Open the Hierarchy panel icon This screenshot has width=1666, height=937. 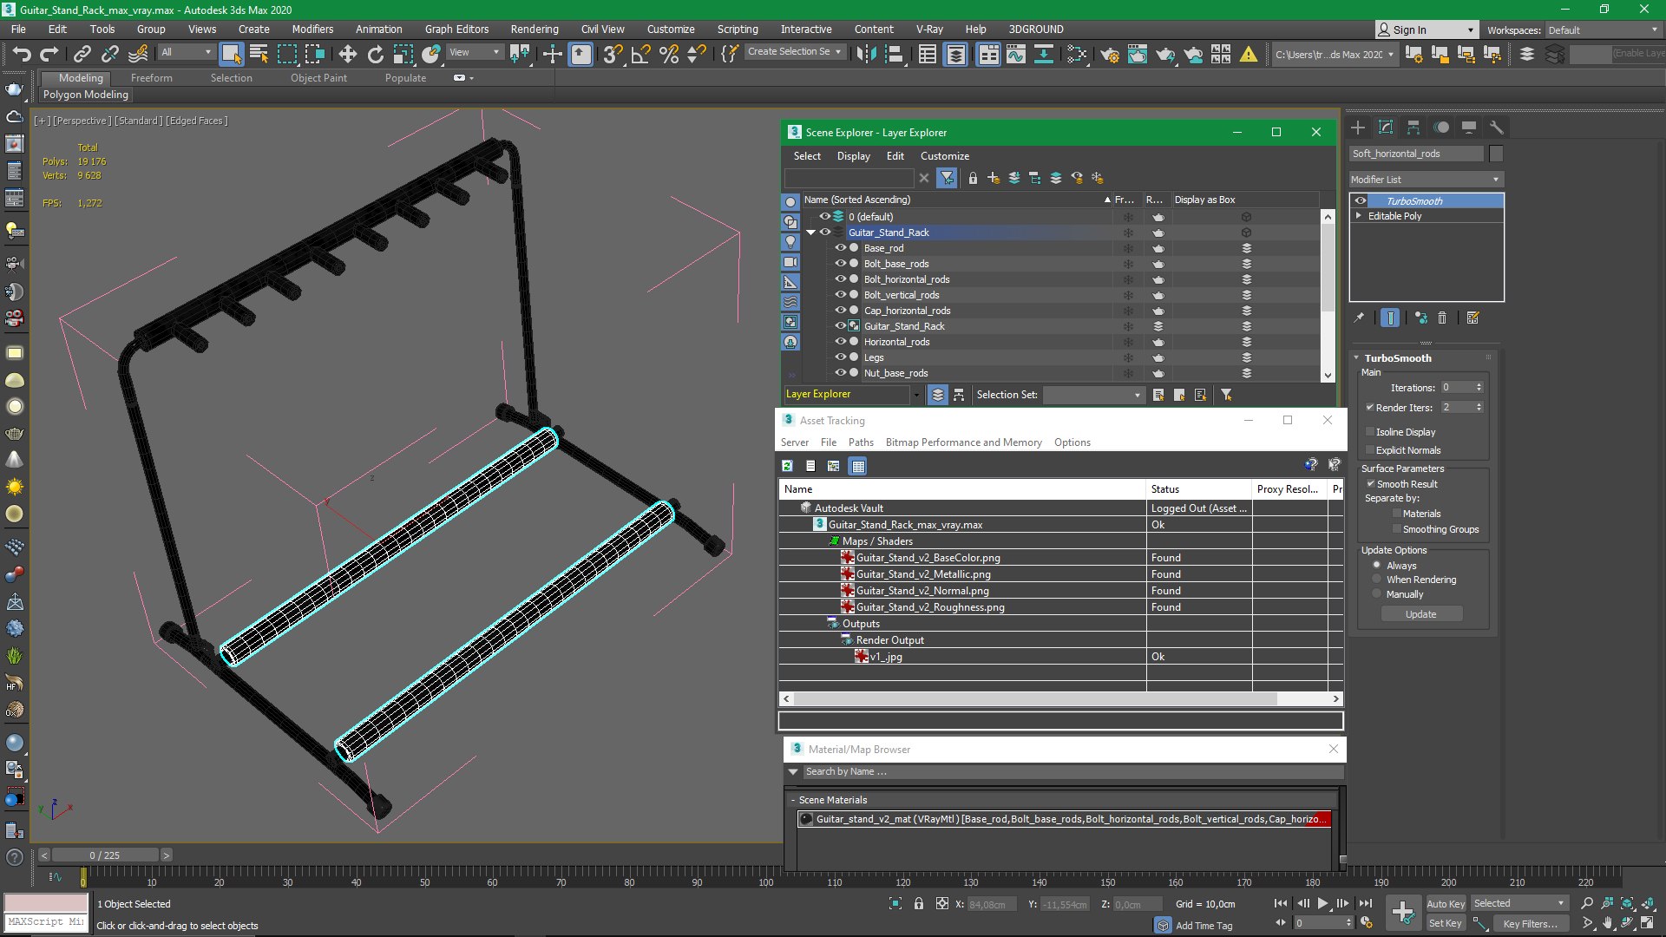1413,128
